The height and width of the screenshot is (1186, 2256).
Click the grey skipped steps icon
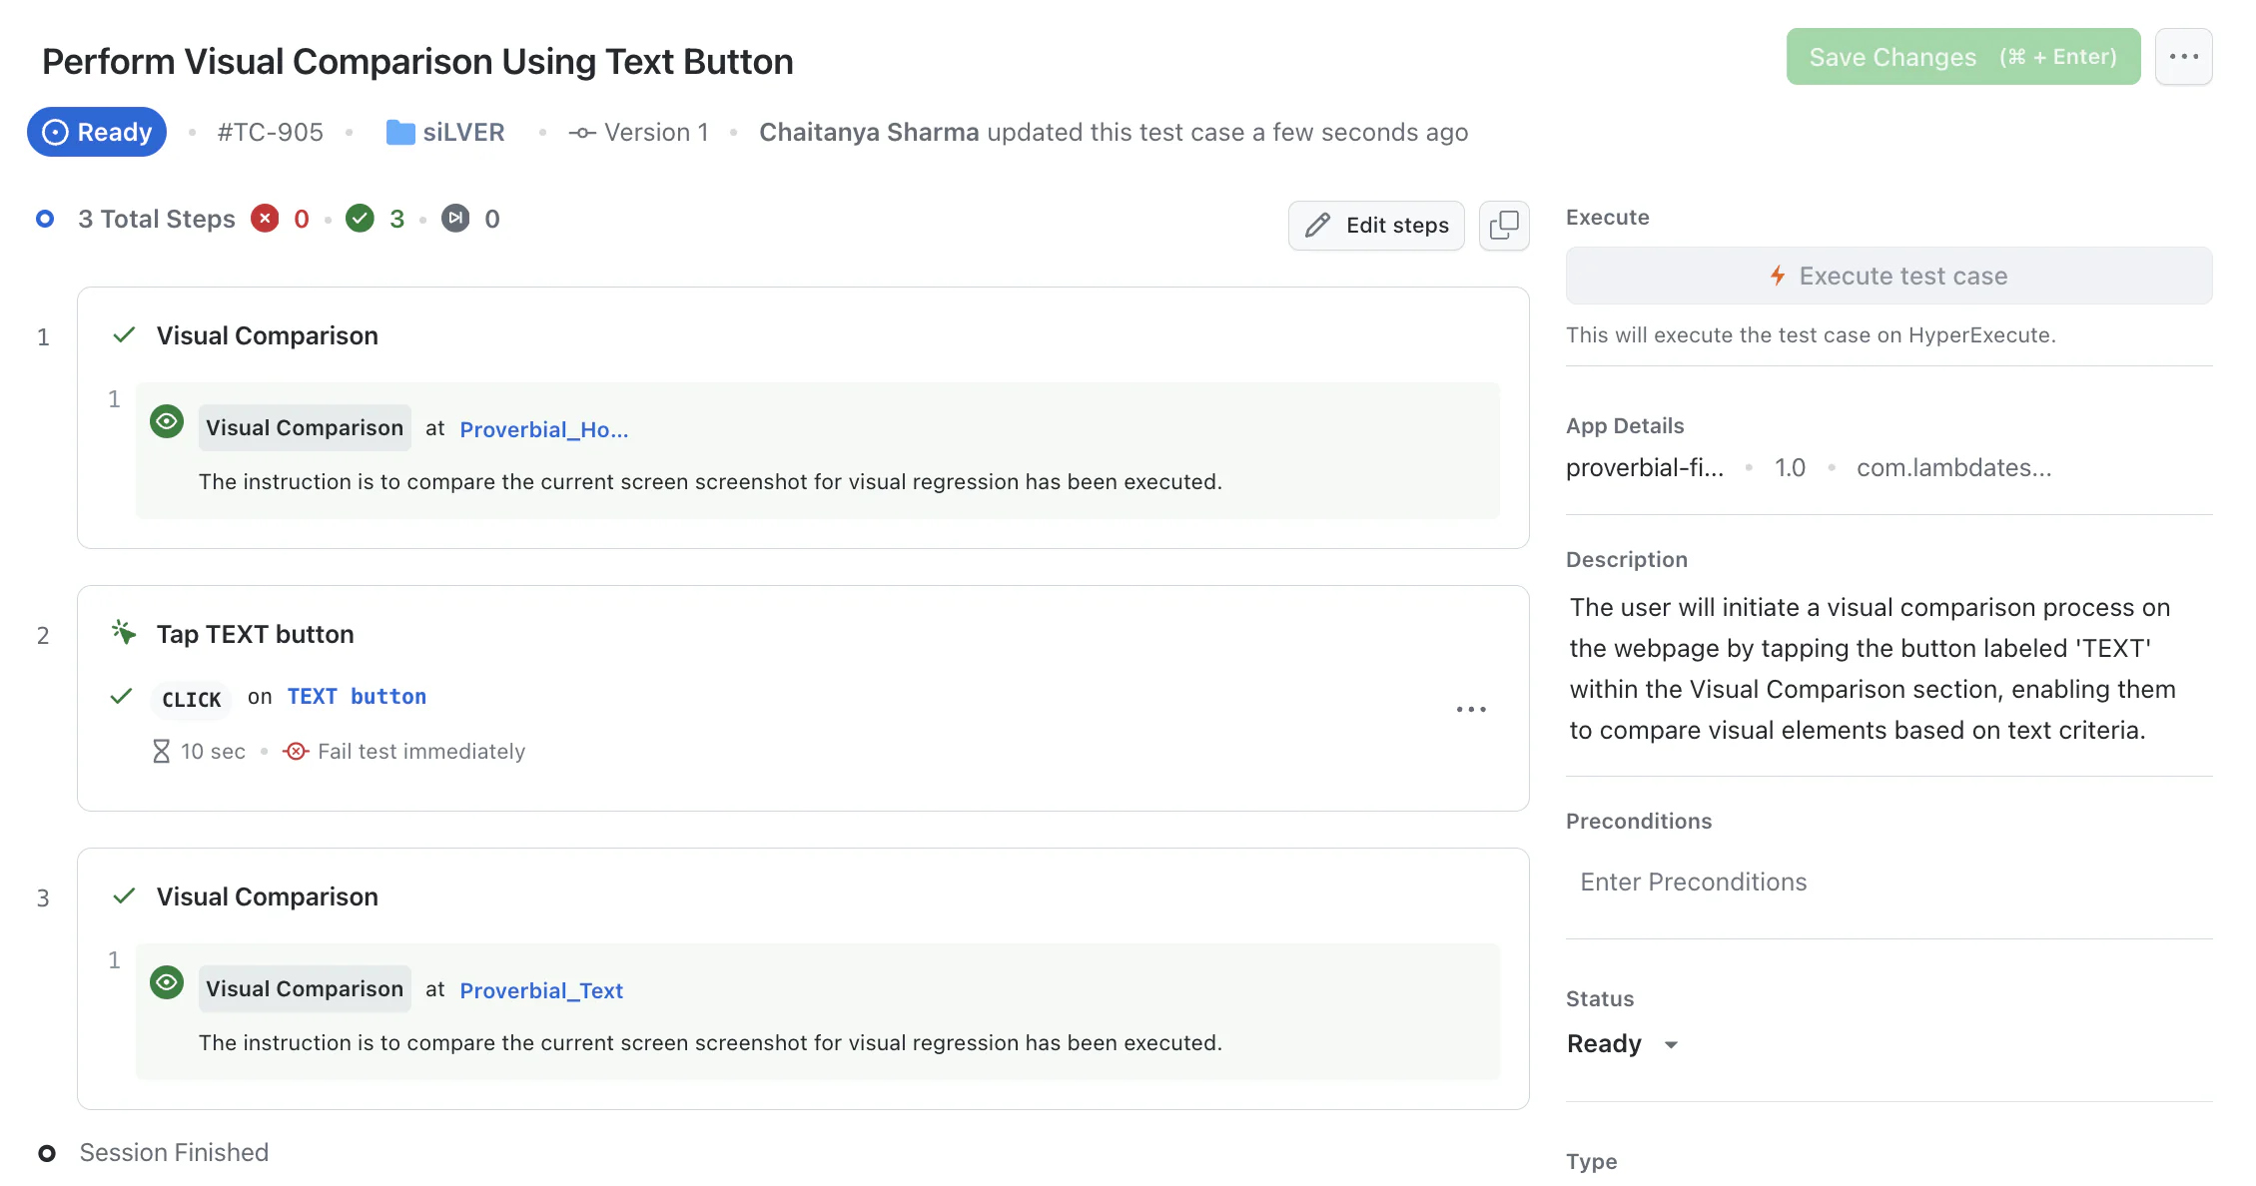click(x=455, y=219)
